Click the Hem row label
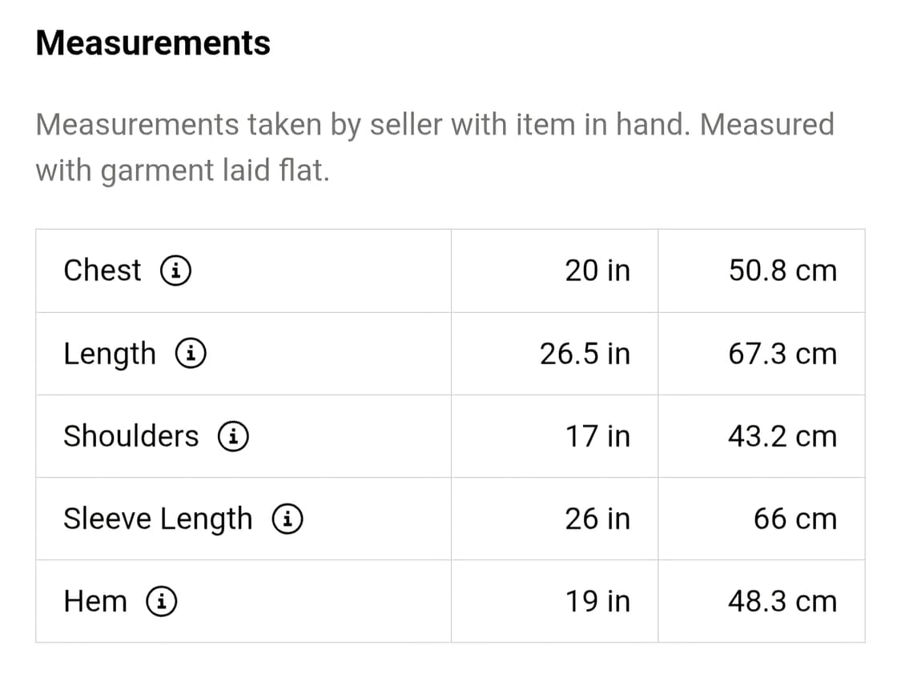The height and width of the screenshot is (673, 901). click(x=95, y=601)
